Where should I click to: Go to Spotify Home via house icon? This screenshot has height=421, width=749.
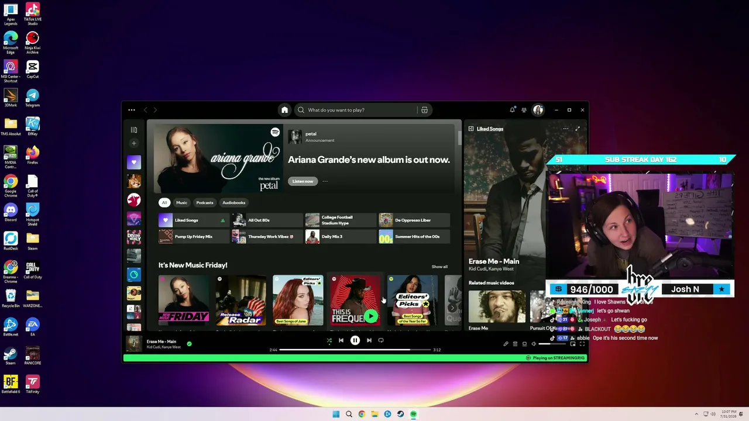(x=284, y=110)
